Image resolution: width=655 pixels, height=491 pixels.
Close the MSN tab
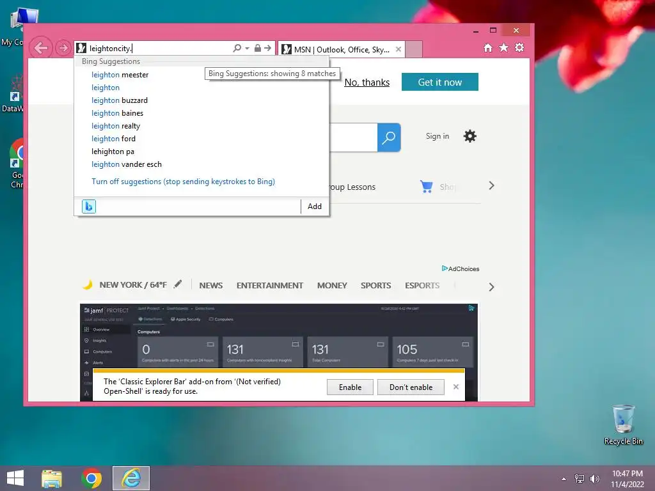399,49
